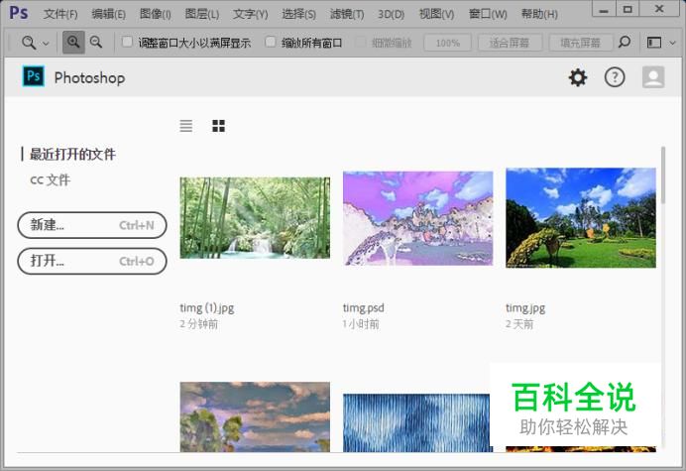Open the 选择(S) menu
Viewport: 686px width, 471px height.
coord(298,14)
